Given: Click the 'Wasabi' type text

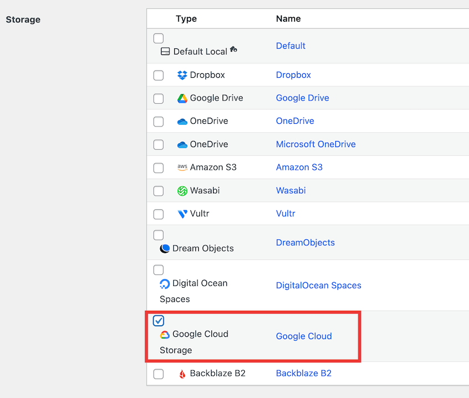Looking at the screenshot, I should tap(205, 190).
